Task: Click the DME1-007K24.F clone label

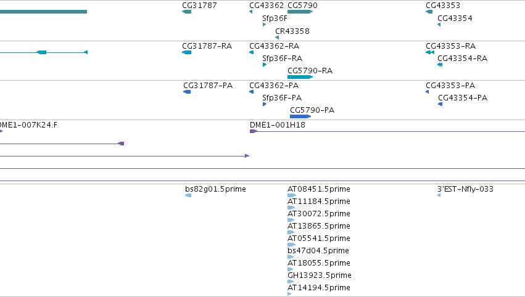Action: click(28, 124)
